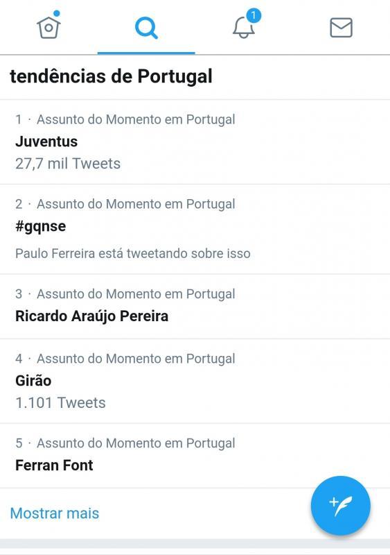Click first Assunto do Momento em Portugal label
390x555 pixels.
click(136, 119)
